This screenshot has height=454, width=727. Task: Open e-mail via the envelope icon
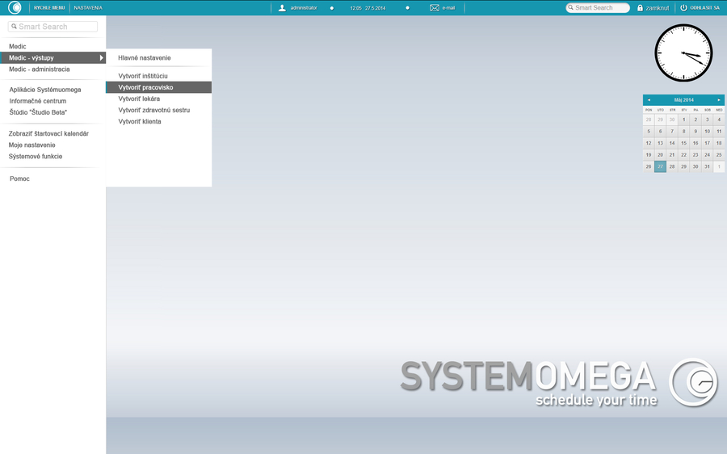point(435,7)
